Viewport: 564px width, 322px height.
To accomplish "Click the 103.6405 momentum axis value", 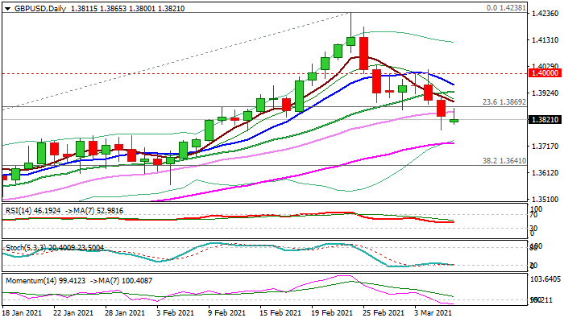I will pyautogui.click(x=545, y=279).
